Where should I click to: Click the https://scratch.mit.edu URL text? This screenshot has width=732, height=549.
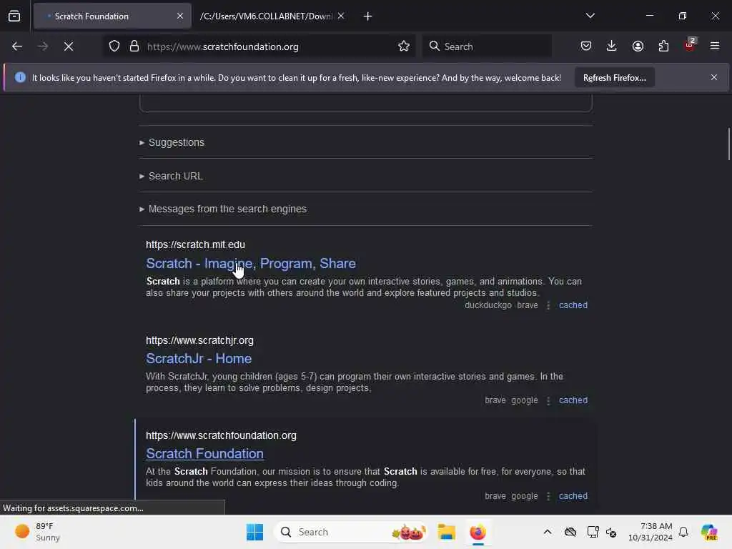click(195, 244)
